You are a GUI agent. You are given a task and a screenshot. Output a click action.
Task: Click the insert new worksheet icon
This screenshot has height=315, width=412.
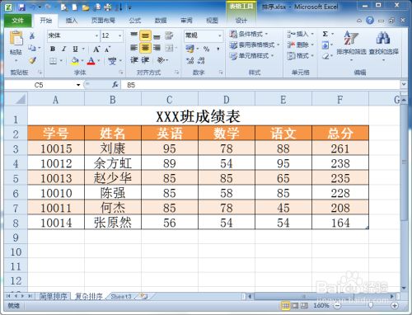[143, 296]
